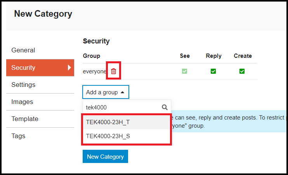
Task: Click the blue New Category button
Action: (x=105, y=156)
